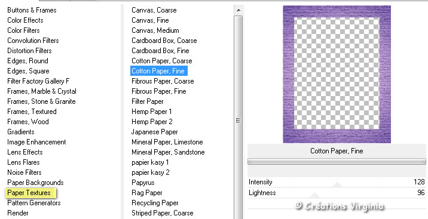Select the Render category
Viewport: 428px width, 219px height.
(18, 213)
